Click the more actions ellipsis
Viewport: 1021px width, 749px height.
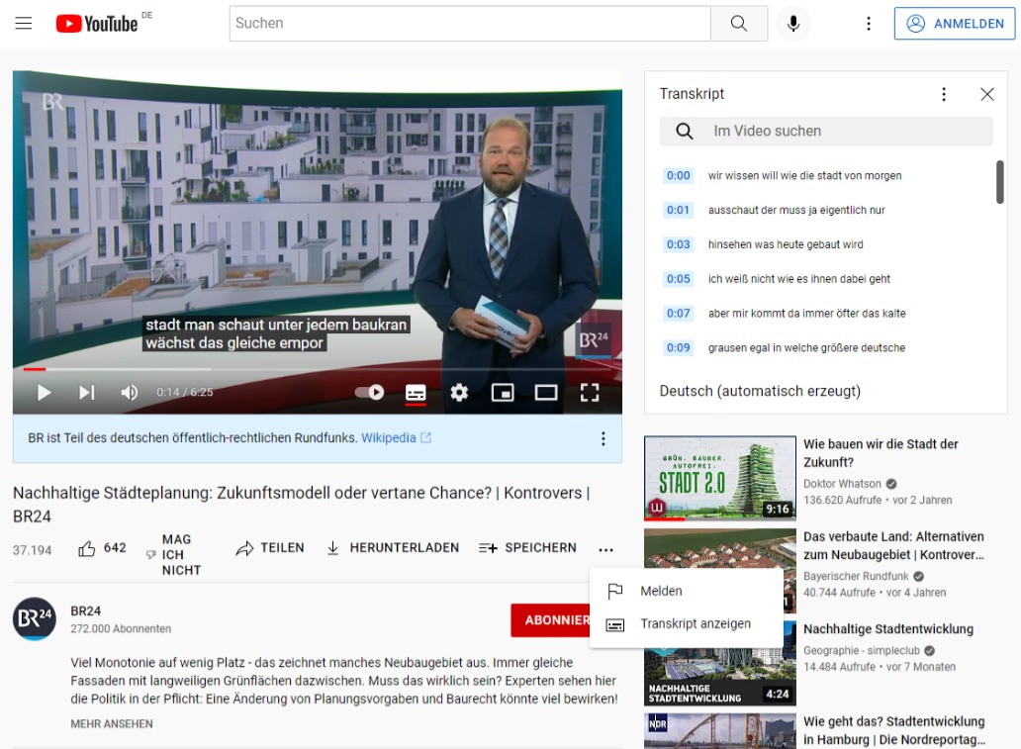click(x=605, y=550)
